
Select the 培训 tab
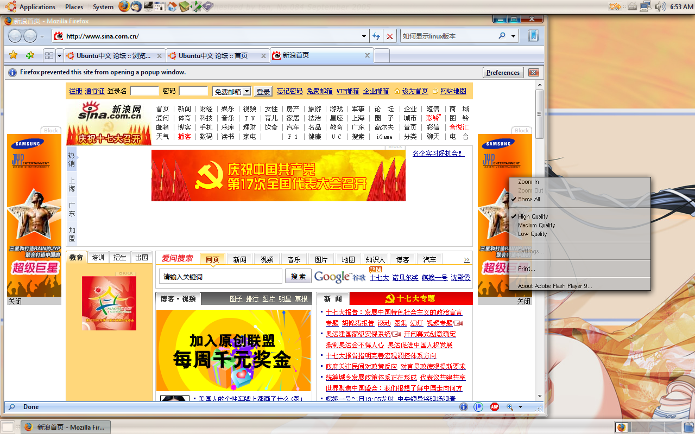(98, 257)
